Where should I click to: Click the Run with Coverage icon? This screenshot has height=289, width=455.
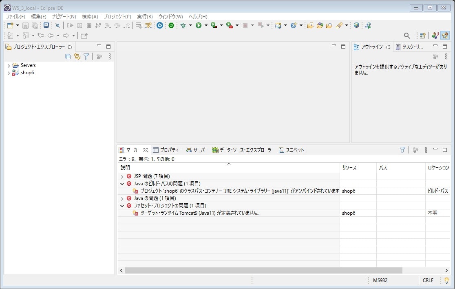pyautogui.click(x=214, y=26)
